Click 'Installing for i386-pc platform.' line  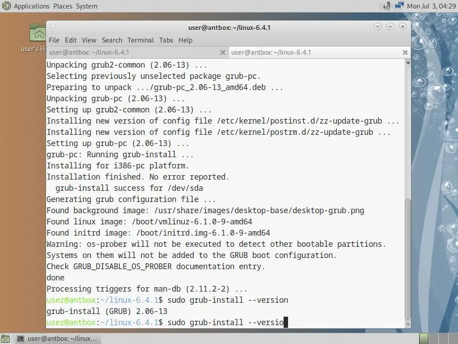pos(118,166)
